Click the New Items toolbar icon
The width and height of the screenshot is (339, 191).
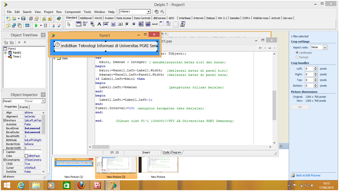coord(8,19)
